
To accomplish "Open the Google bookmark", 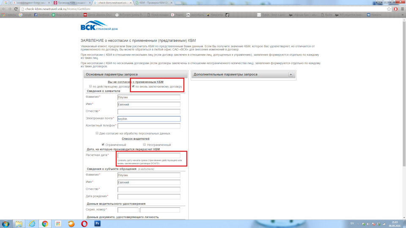I will [x=25, y=15].
